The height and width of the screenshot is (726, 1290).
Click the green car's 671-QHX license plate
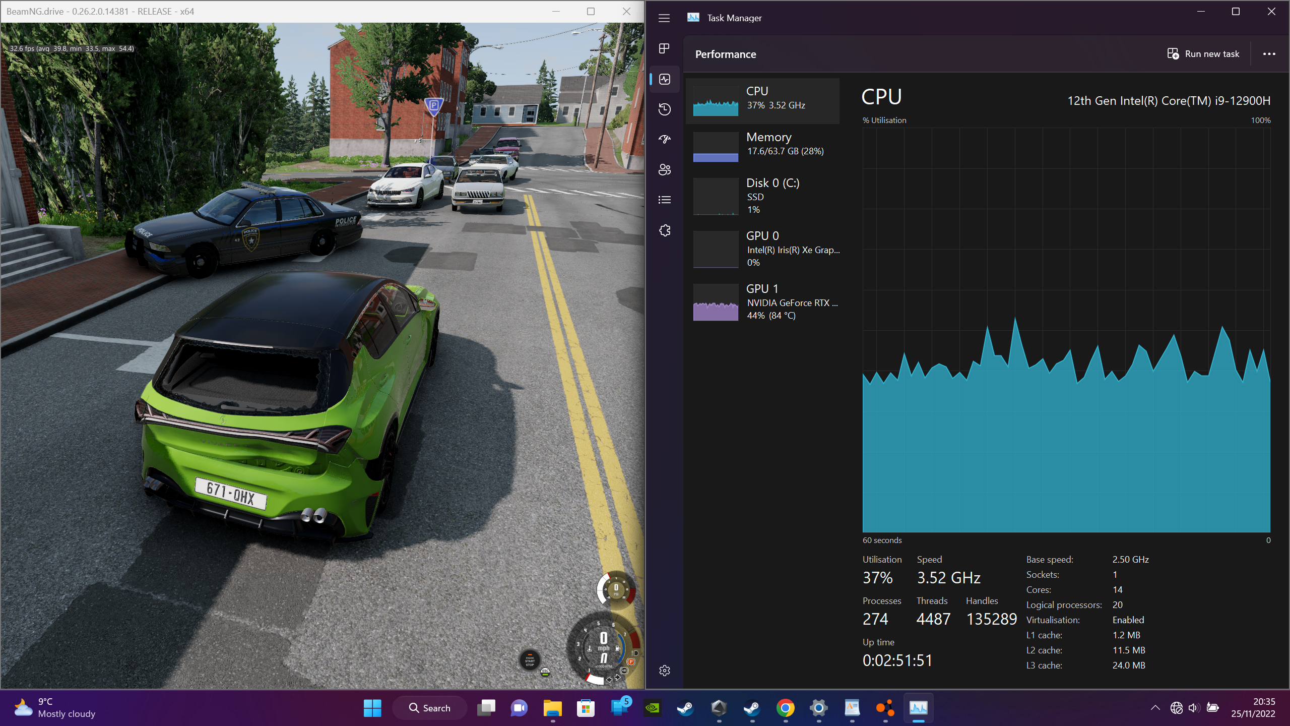coord(230,494)
